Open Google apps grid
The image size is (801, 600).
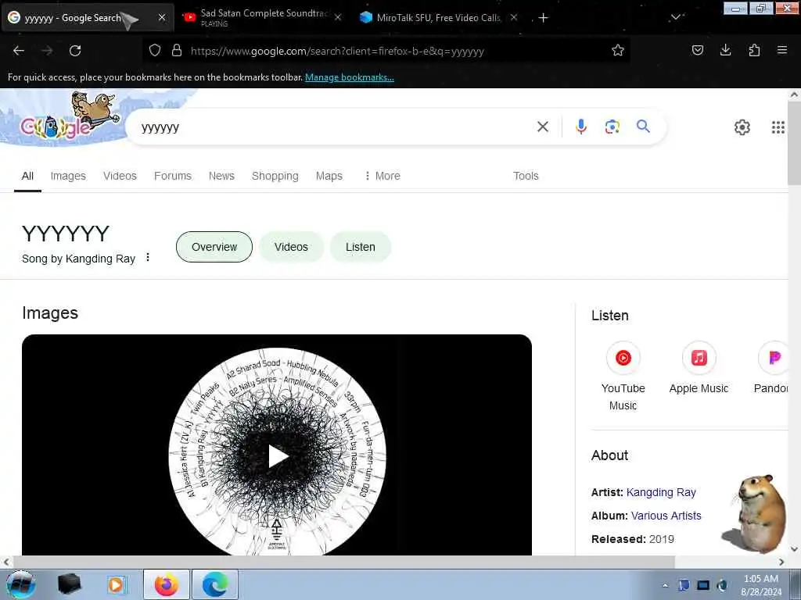pyautogui.click(x=778, y=127)
